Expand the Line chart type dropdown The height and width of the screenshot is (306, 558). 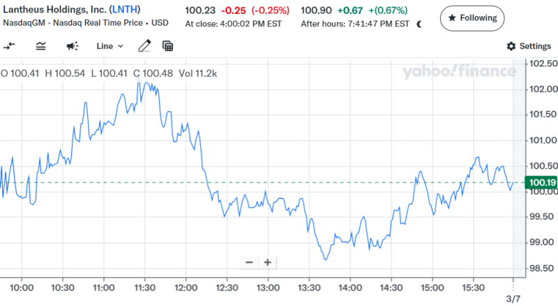[x=110, y=46]
